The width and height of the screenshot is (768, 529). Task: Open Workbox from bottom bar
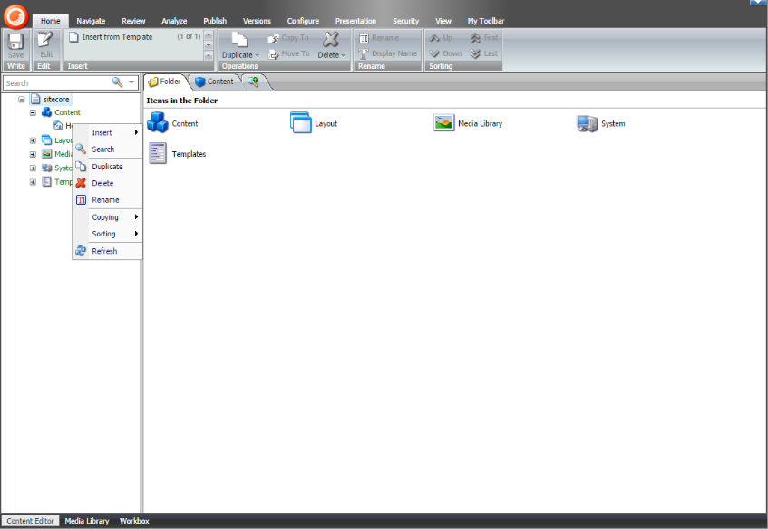pos(134,521)
